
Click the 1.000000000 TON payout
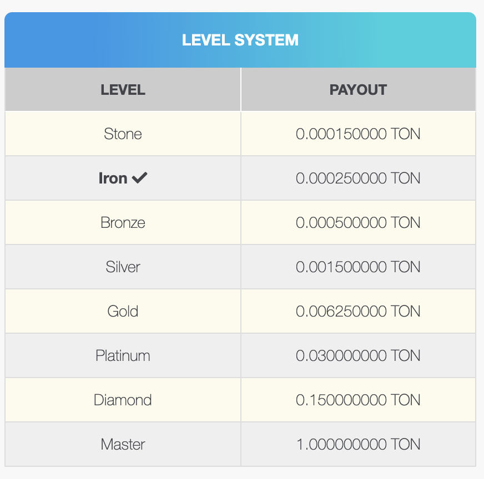point(358,444)
